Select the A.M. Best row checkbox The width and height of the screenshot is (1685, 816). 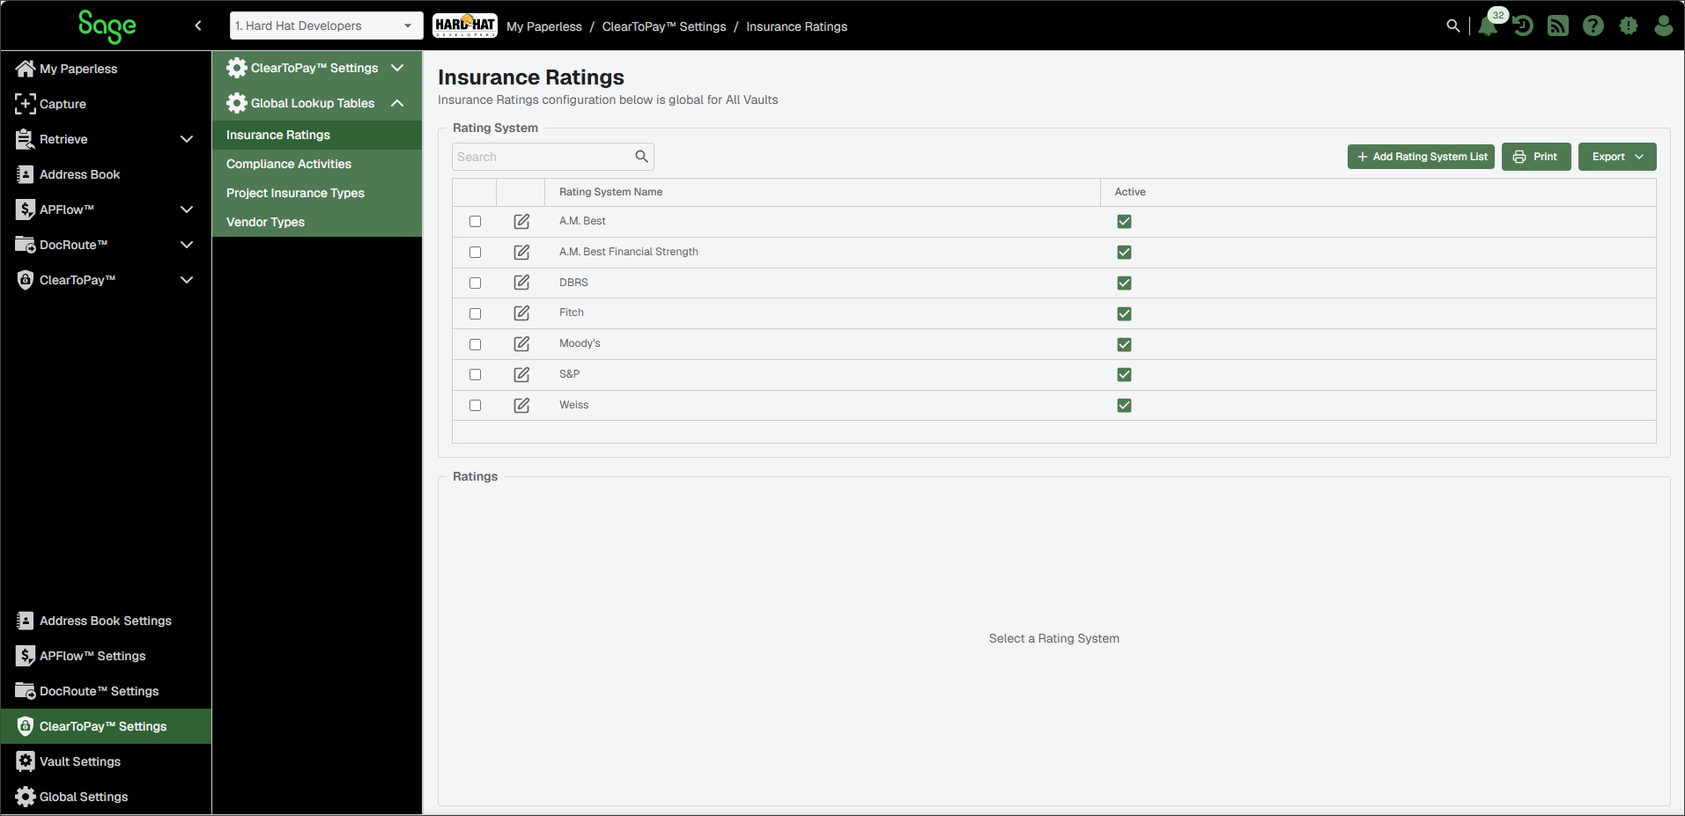pos(476,222)
